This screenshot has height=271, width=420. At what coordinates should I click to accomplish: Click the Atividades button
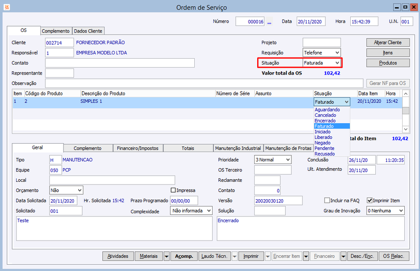coord(118,256)
